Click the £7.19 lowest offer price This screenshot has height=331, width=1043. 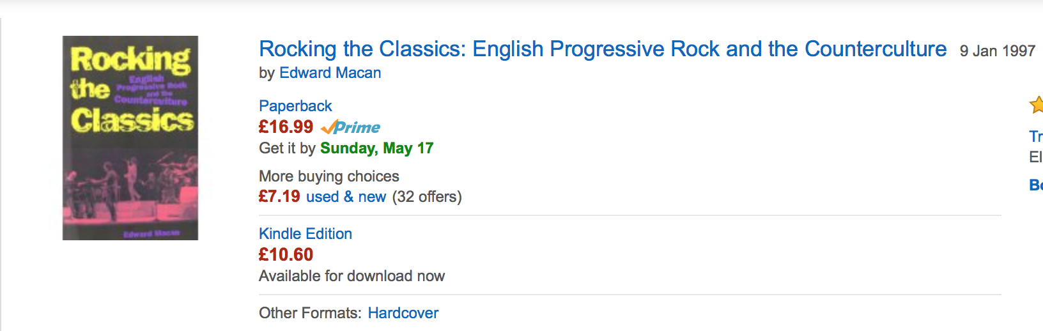pos(279,196)
